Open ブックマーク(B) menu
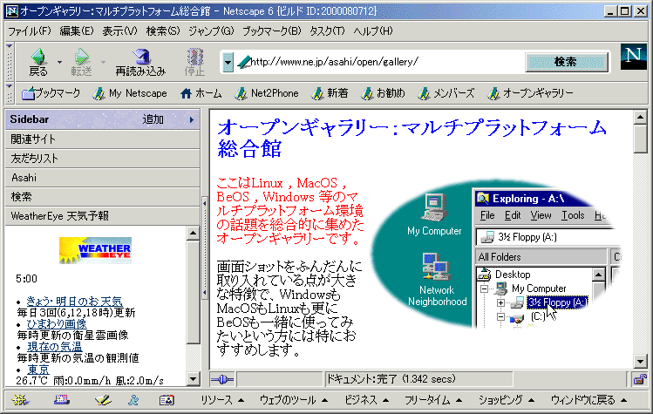Viewport: 653px width, 414px height. point(271,31)
